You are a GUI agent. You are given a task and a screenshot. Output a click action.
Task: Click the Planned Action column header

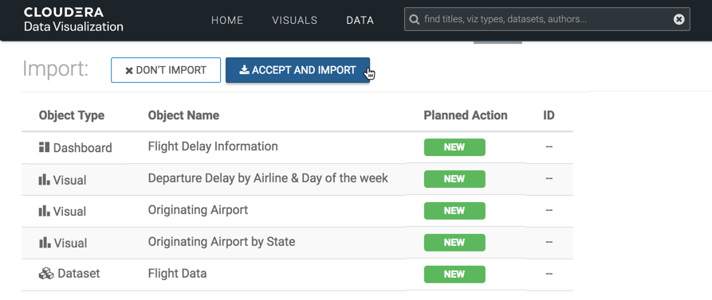(x=466, y=115)
